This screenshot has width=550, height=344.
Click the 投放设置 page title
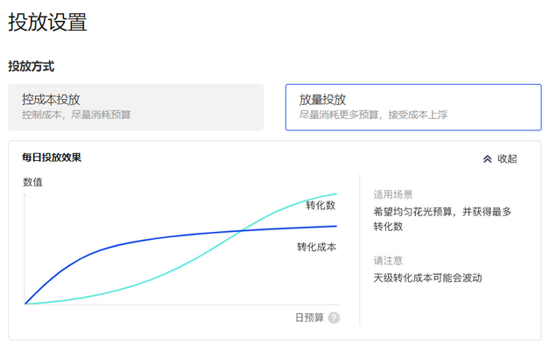tap(47, 22)
